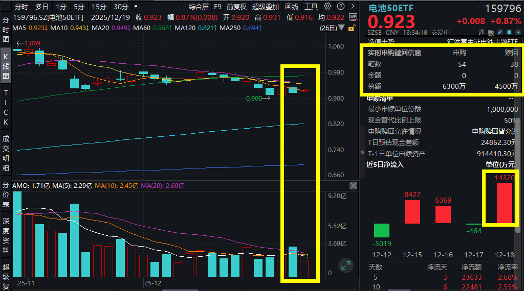Click 12-15 red bar labeled 8427
The image size is (524, 291).
(x=412, y=212)
